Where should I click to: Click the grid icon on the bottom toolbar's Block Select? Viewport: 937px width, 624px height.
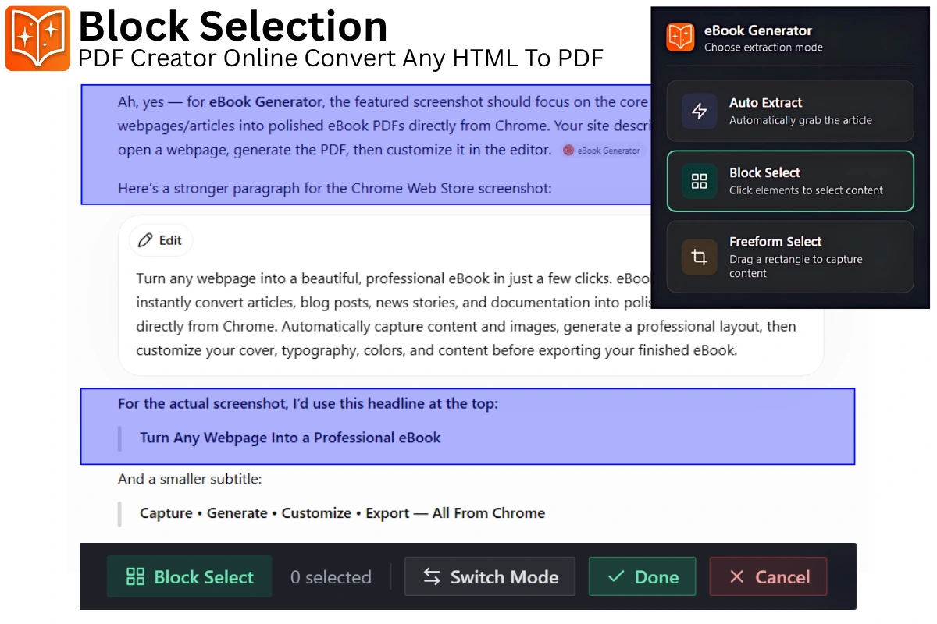pos(136,577)
